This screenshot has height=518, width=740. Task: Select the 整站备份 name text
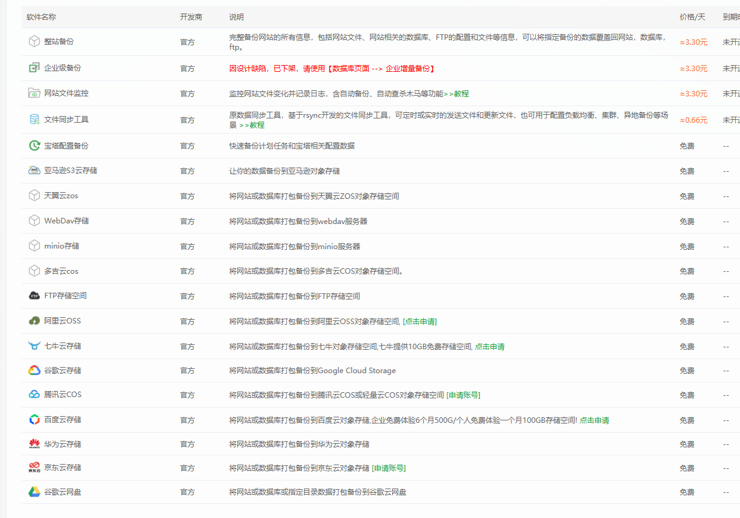click(x=59, y=42)
